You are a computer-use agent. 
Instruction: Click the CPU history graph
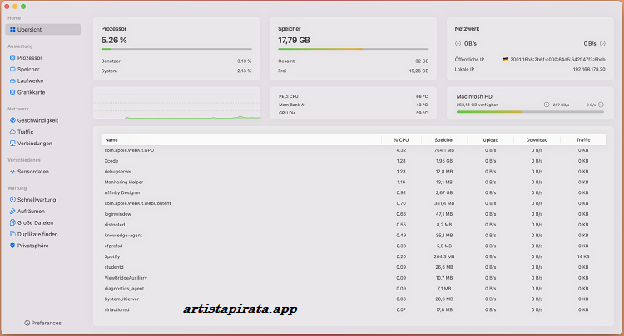click(176, 103)
